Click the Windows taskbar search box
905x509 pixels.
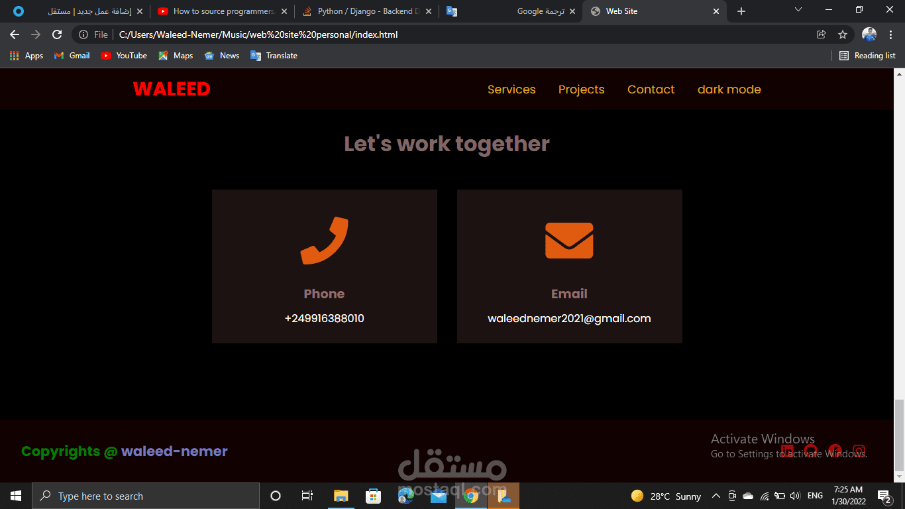146,496
